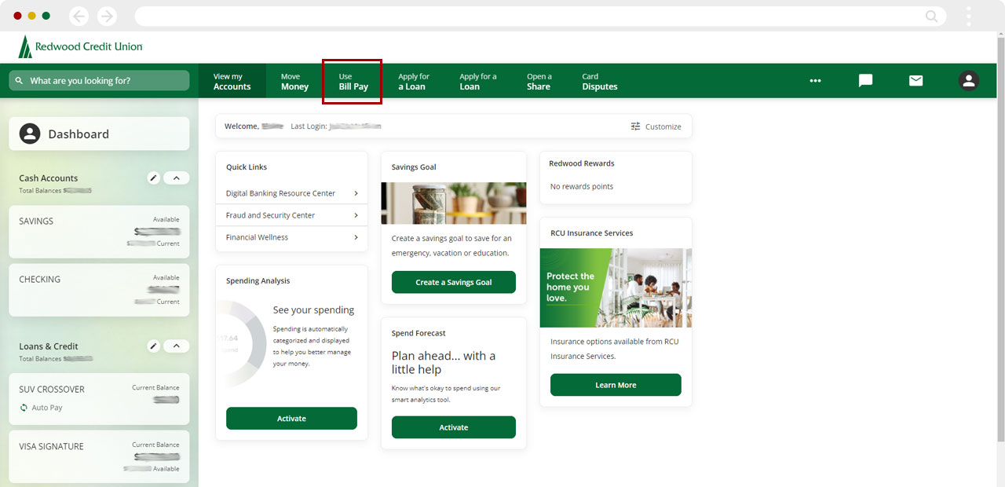Image resolution: width=1005 pixels, height=487 pixels.
Task: Open the Open a Share menu
Action: [539, 82]
